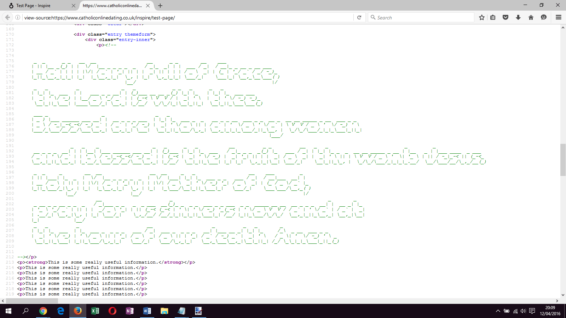Image resolution: width=566 pixels, height=318 pixels.
Task: Reload the page with refresh button
Action: (x=359, y=17)
